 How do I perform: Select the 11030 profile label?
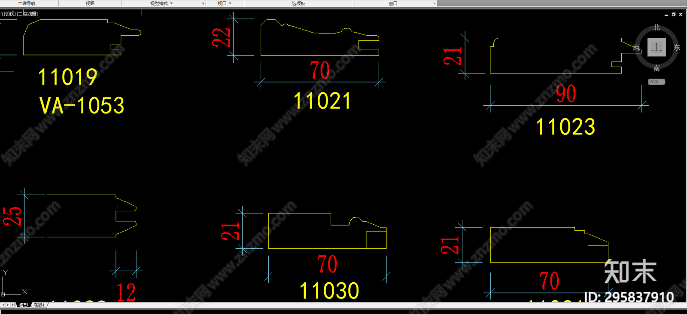coord(329,291)
